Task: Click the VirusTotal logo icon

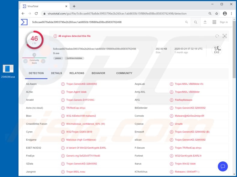Action: (x=24, y=22)
